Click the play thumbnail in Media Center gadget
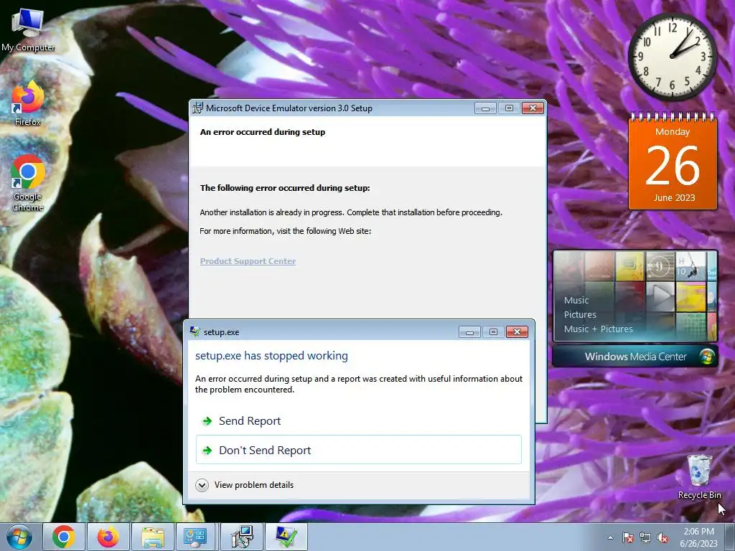This screenshot has width=735, height=551. (x=660, y=296)
